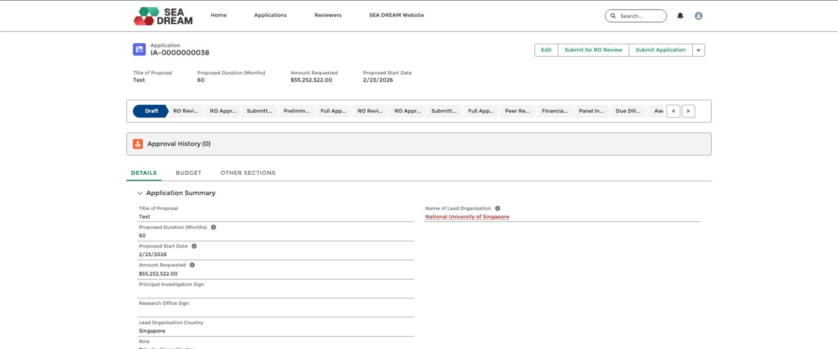Click application number IA-0000000038
This screenshot has width=838, height=349.
tap(180, 53)
